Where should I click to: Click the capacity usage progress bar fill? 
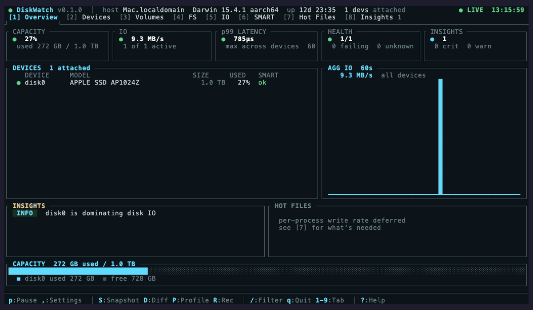tap(78, 271)
